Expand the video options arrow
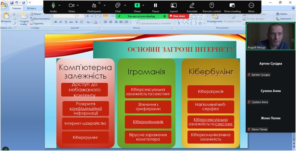Image resolution: width=296 pixels, height=151 pixels. pos(78,5)
